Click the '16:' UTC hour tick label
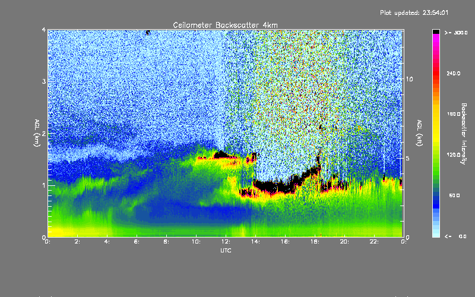Screen dimensions: 475x297 pos(285,242)
